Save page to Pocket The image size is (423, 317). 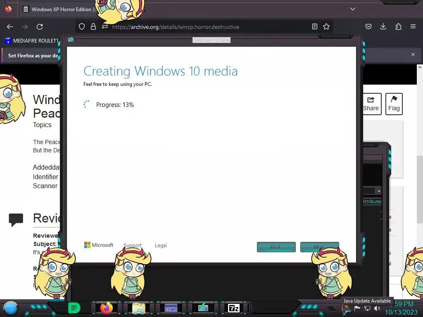click(368, 26)
